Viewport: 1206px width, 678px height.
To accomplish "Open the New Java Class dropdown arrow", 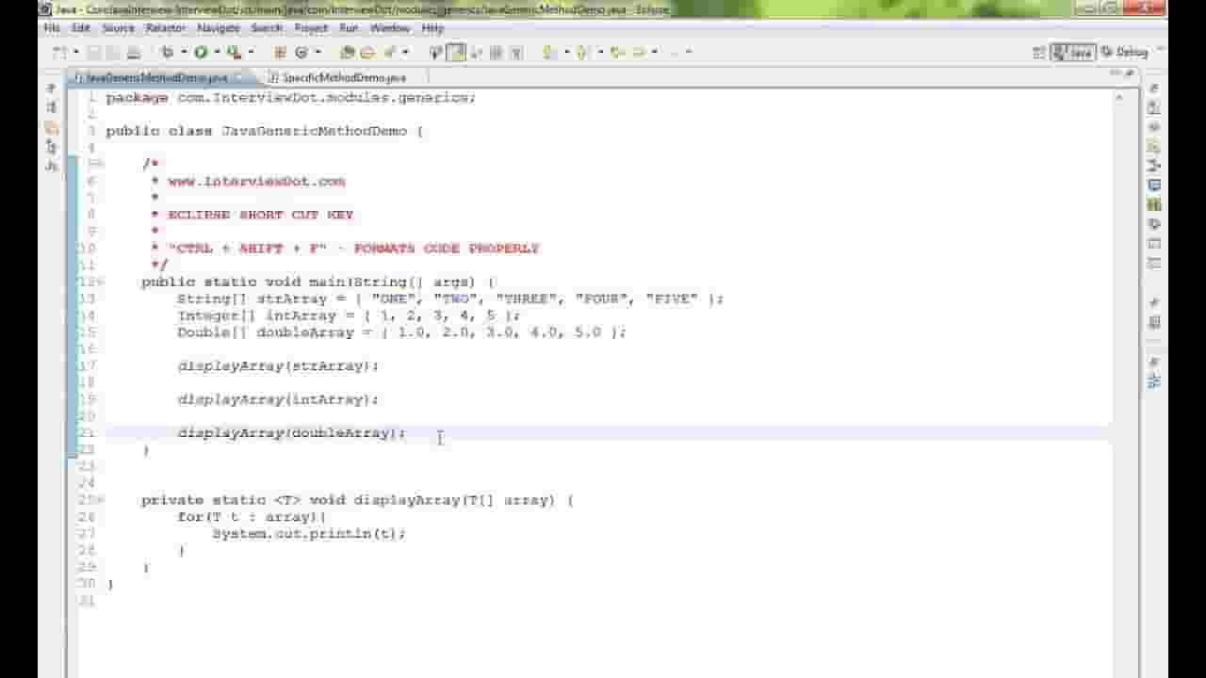I will pyautogui.click(x=318, y=53).
